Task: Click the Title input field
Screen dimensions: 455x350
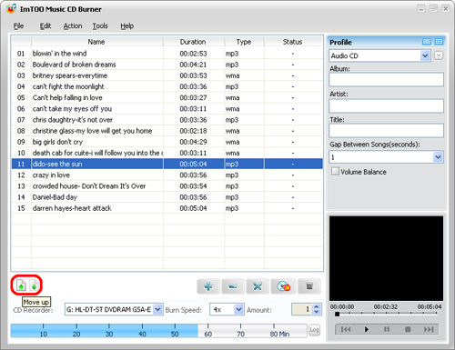Action: click(x=386, y=131)
